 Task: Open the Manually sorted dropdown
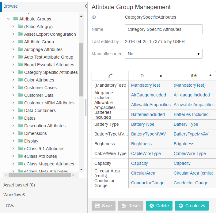coord(164,54)
